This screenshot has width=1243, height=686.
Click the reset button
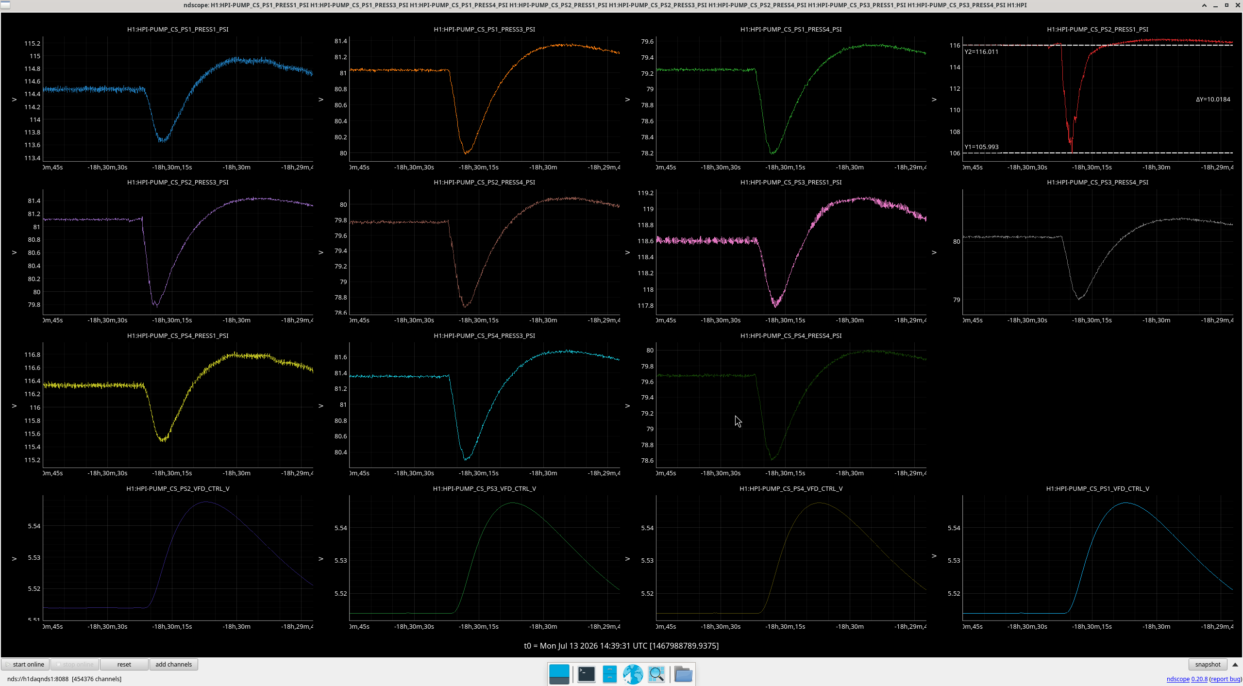124,664
